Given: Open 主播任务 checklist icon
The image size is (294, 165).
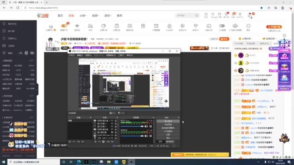Looking at the screenshot, I should pos(116,26).
